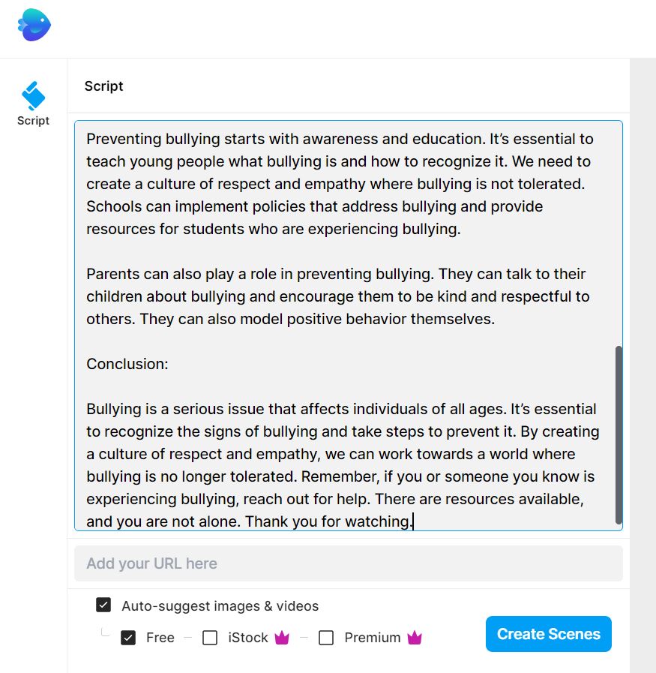
Task: Place cursor on the Conclusion: line
Action: (x=127, y=364)
